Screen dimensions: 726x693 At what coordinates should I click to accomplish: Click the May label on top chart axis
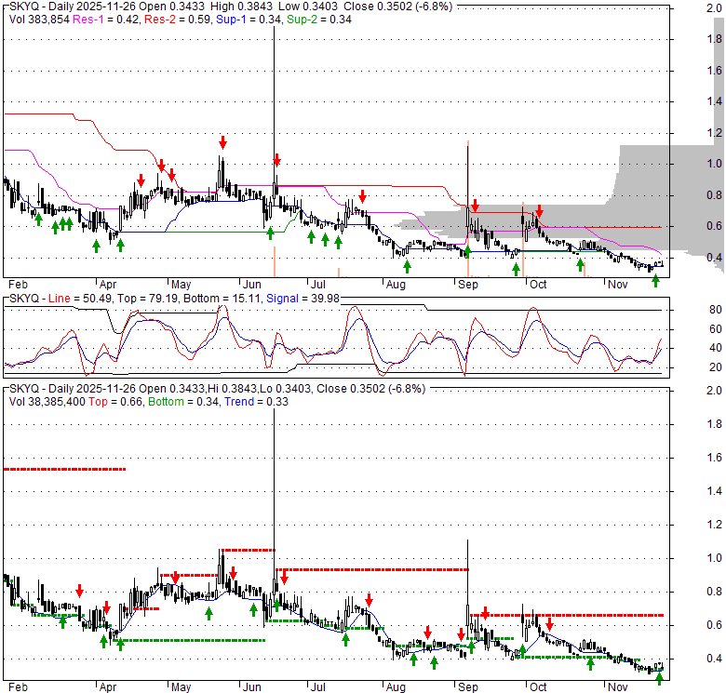click(x=181, y=284)
